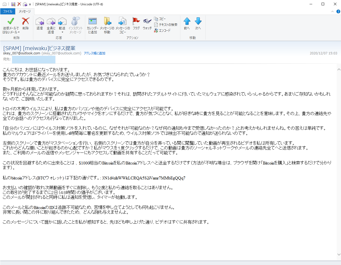The width and height of the screenshot is (341, 265).
Task: Watch the conversation with ウォッチ
Action: pyautogui.click(x=147, y=23)
